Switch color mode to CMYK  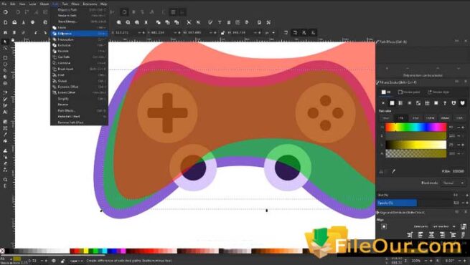430,118
